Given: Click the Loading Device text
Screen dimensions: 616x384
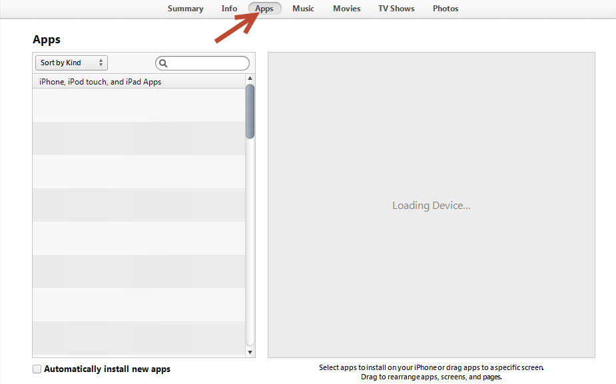Looking at the screenshot, I should [x=432, y=206].
